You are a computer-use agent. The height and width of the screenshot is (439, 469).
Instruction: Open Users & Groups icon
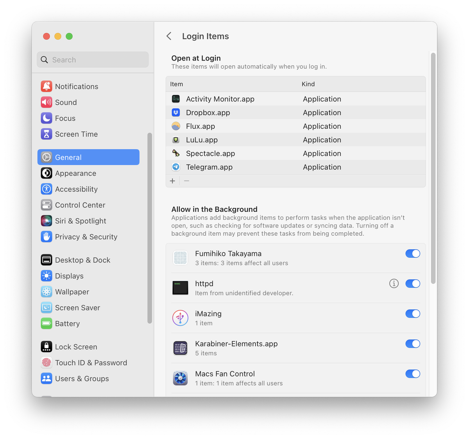pyautogui.click(x=47, y=378)
